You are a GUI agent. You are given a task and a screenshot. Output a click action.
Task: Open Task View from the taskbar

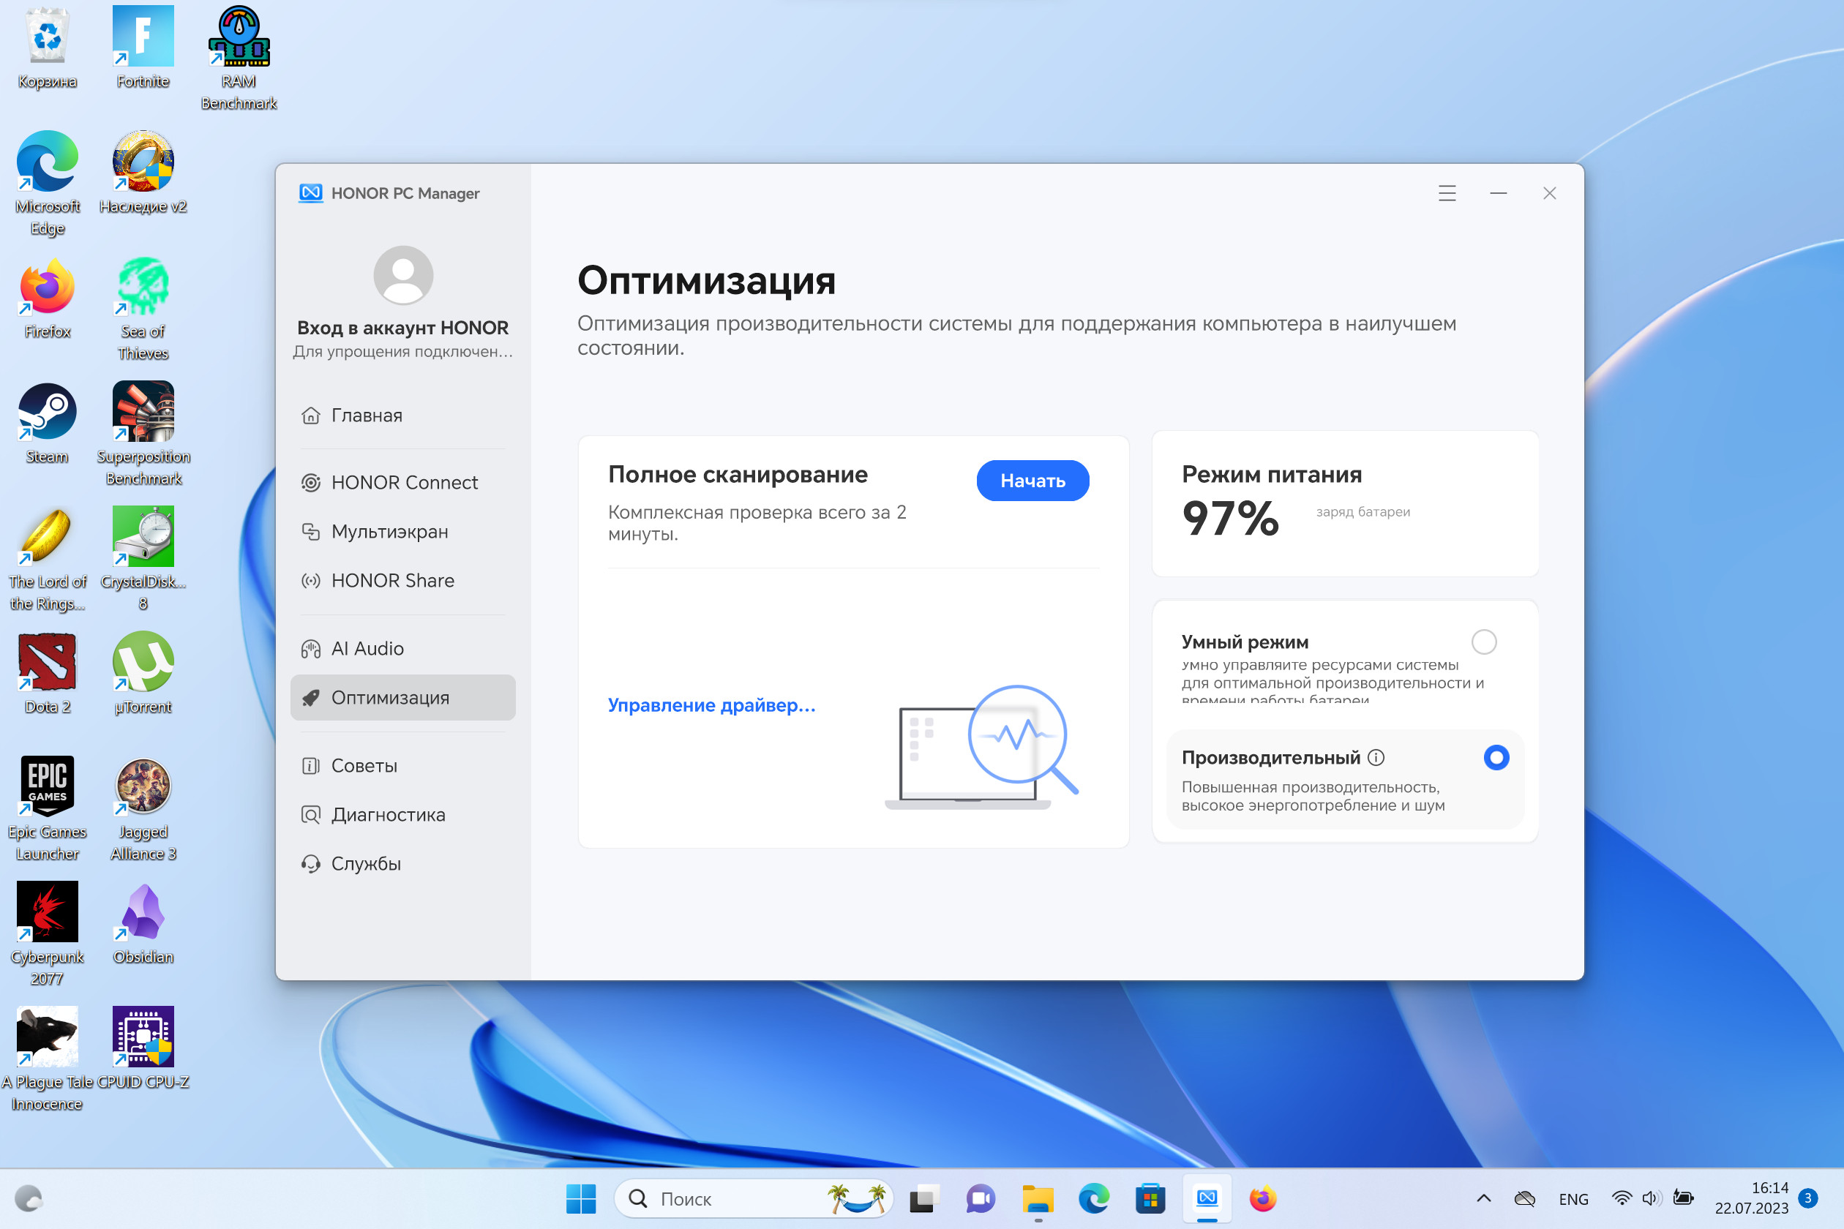click(x=924, y=1198)
